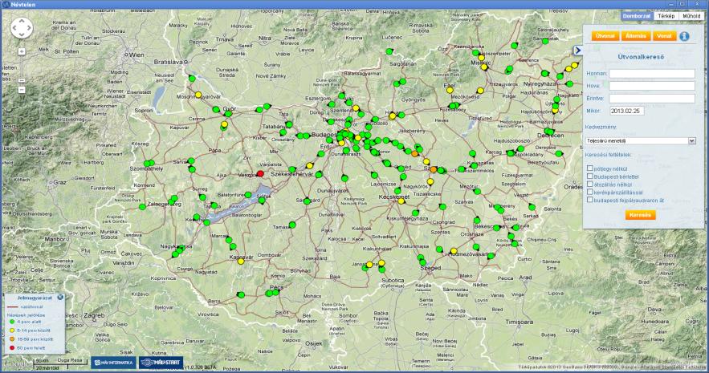Enable the kerékpárszállítással checkbox
The height and width of the screenshot is (373, 709).
[589, 192]
